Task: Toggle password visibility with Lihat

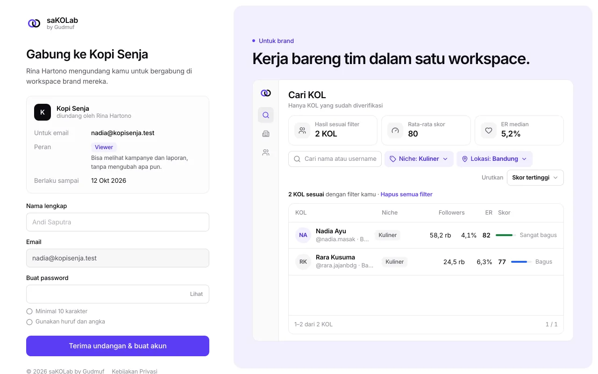Action: 196,294
